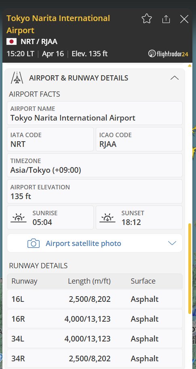Image resolution: width=196 pixels, height=369 pixels.
Task: Share airport via the share icon
Action: click(166, 19)
